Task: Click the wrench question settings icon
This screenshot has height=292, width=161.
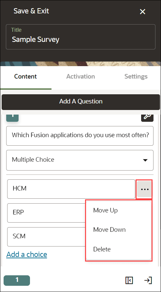Action: (x=147, y=117)
